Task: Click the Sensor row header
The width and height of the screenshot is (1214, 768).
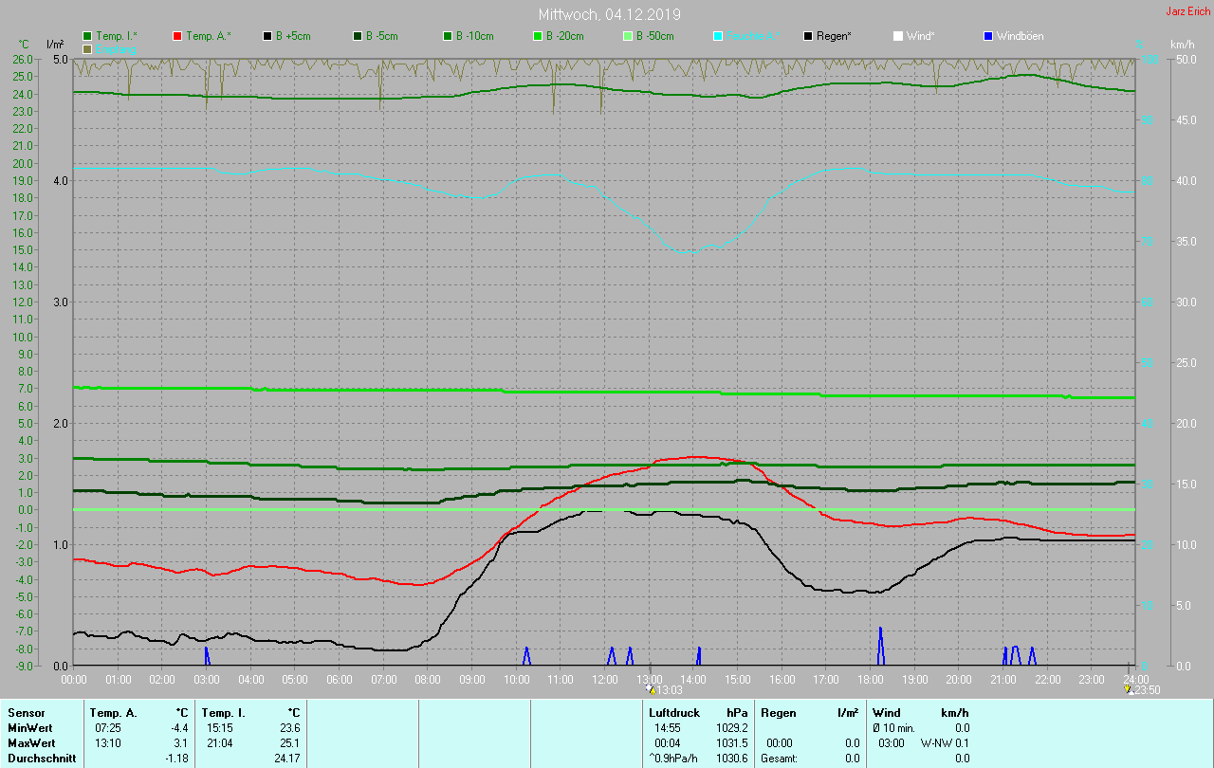Action: click(26, 713)
